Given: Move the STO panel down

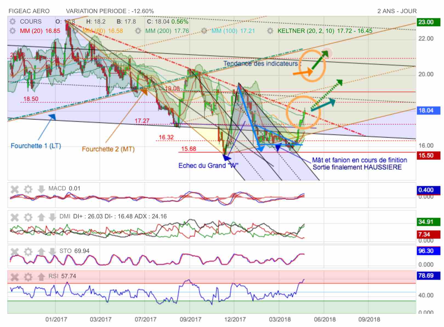Looking at the screenshot, I should tap(52, 252).
